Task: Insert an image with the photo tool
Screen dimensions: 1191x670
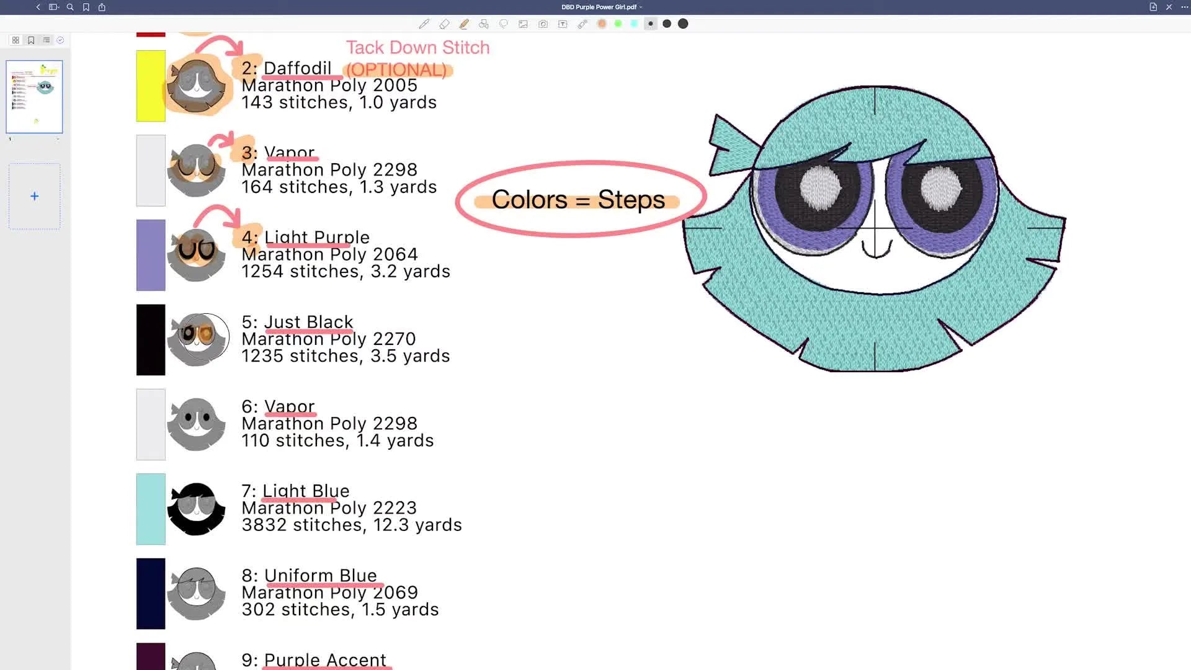Action: [523, 24]
